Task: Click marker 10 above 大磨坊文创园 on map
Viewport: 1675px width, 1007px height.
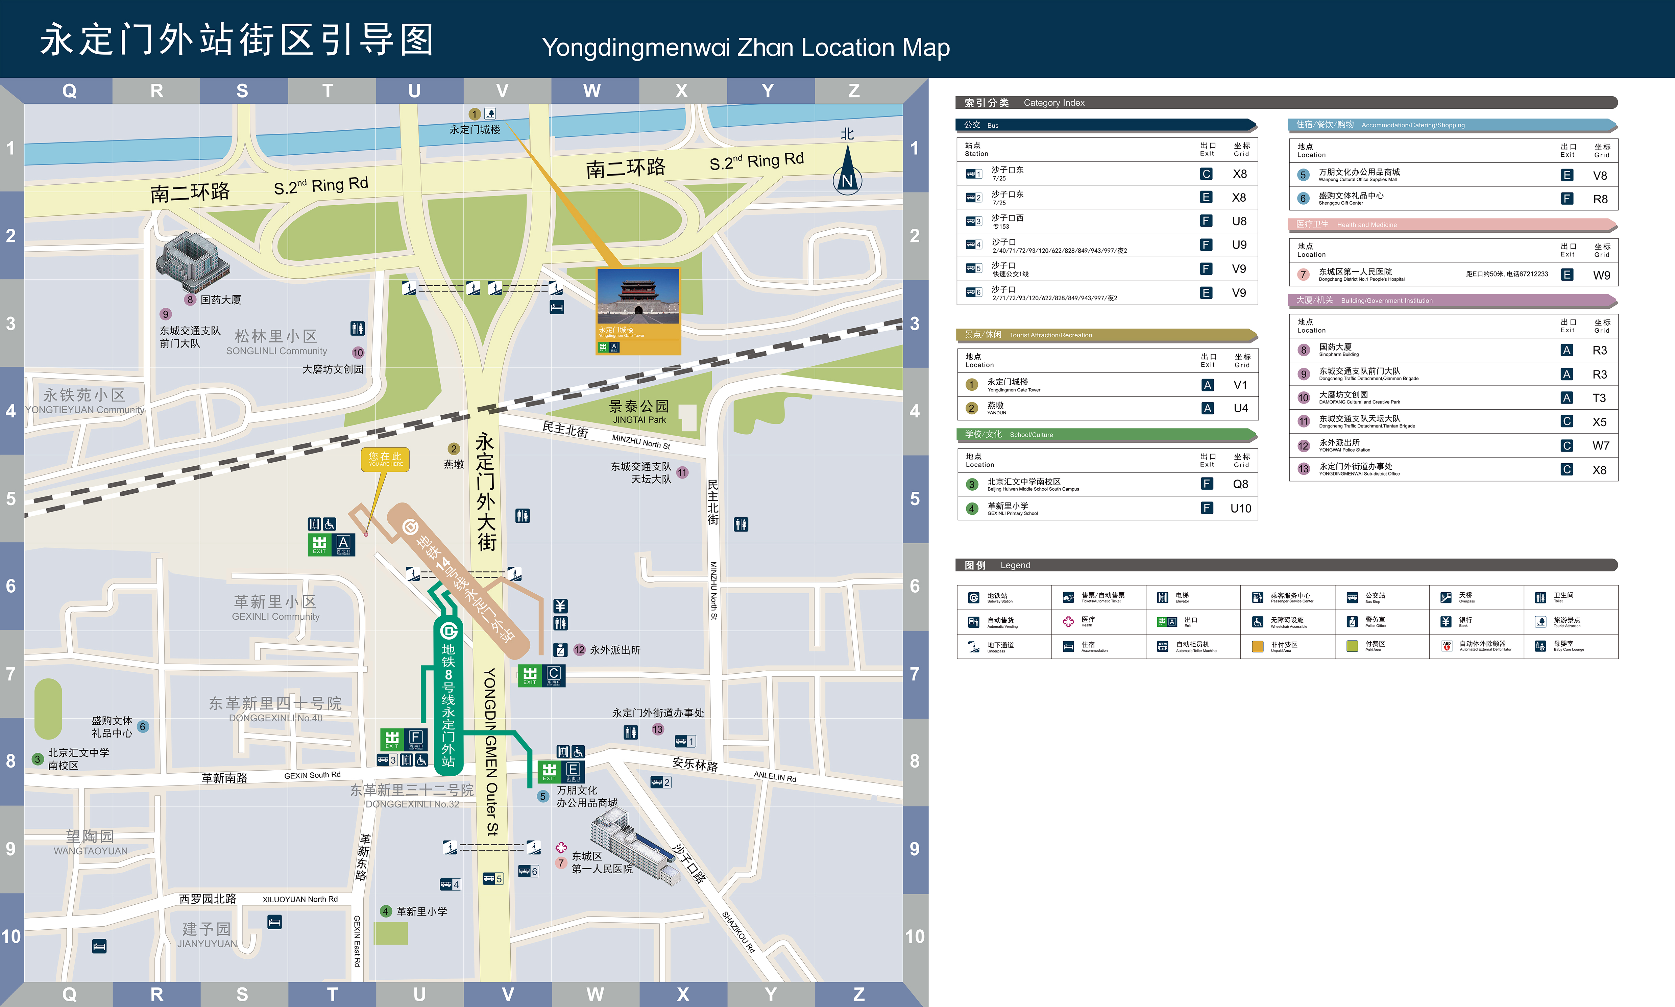Action: [x=358, y=352]
